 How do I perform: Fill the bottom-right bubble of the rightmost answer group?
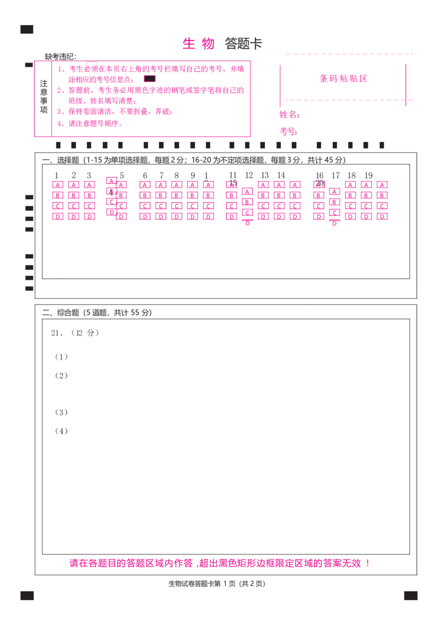[x=383, y=216]
